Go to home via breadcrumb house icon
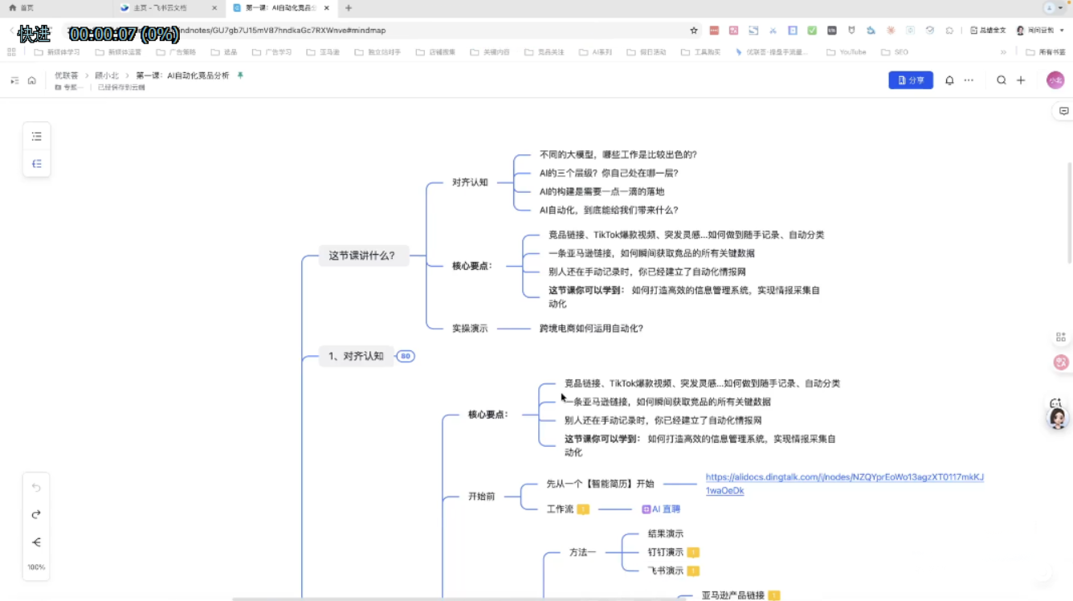The image size is (1073, 601). pyautogui.click(x=32, y=80)
